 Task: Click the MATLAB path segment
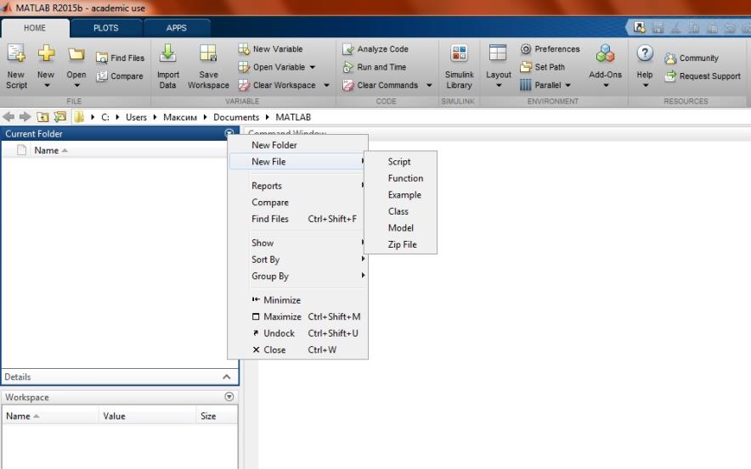tap(293, 117)
